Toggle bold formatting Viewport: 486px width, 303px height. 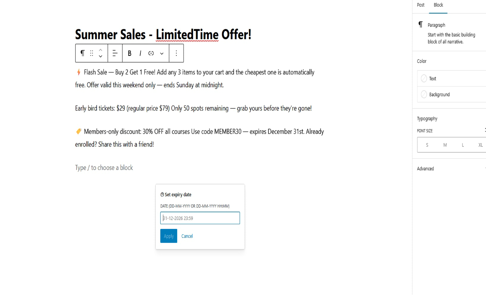click(129, 53)
